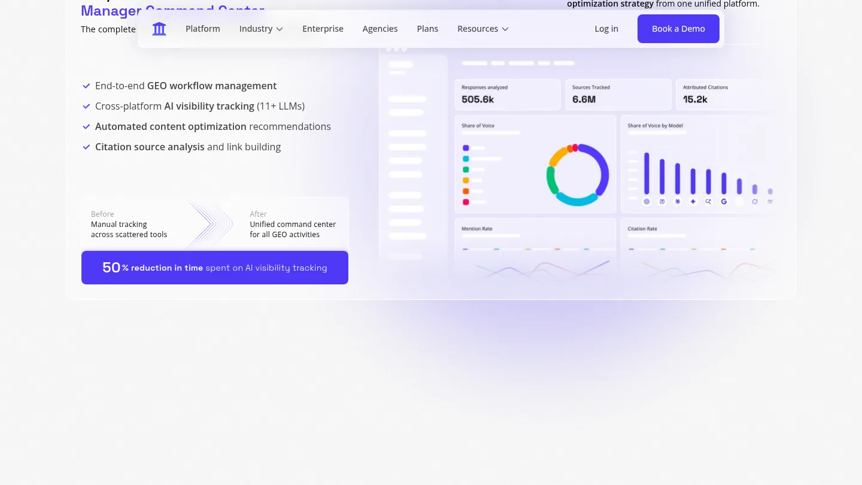Click the purple legend swatch in Share of Voice
Viewport: 862px width, 485px height.
pos(466,148)
